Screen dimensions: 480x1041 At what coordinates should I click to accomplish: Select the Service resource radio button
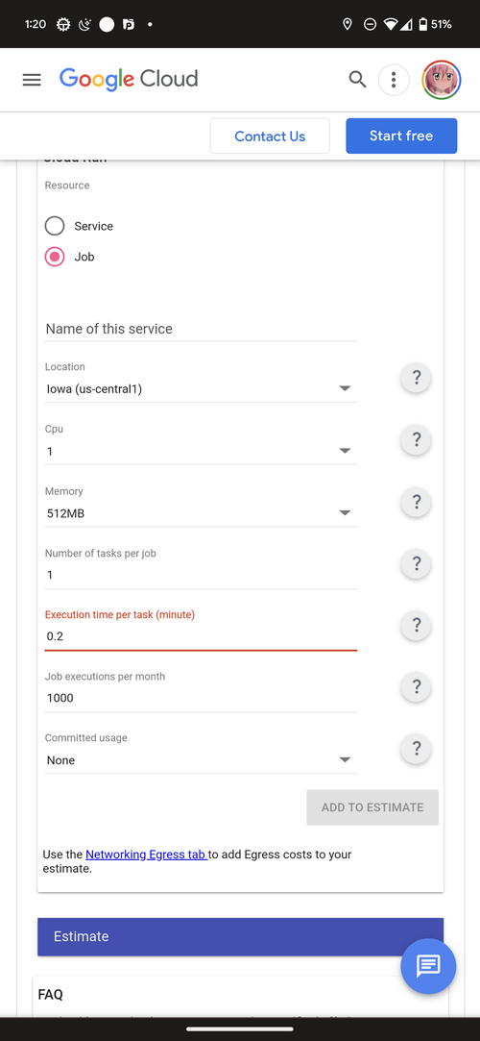55,226
